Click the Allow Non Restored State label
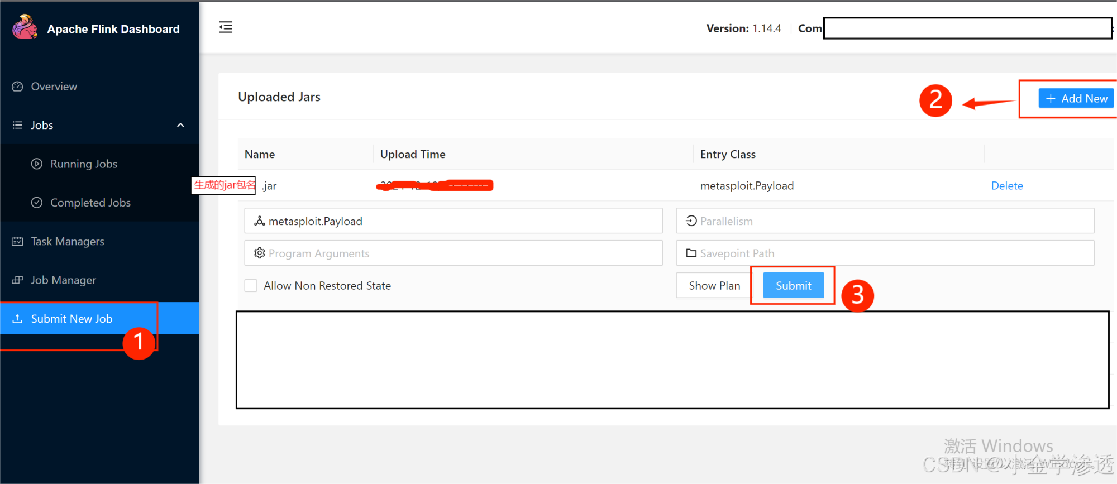Image resolution: width=1117 pixels, height=484 pixels. click(x=327, y=285)
